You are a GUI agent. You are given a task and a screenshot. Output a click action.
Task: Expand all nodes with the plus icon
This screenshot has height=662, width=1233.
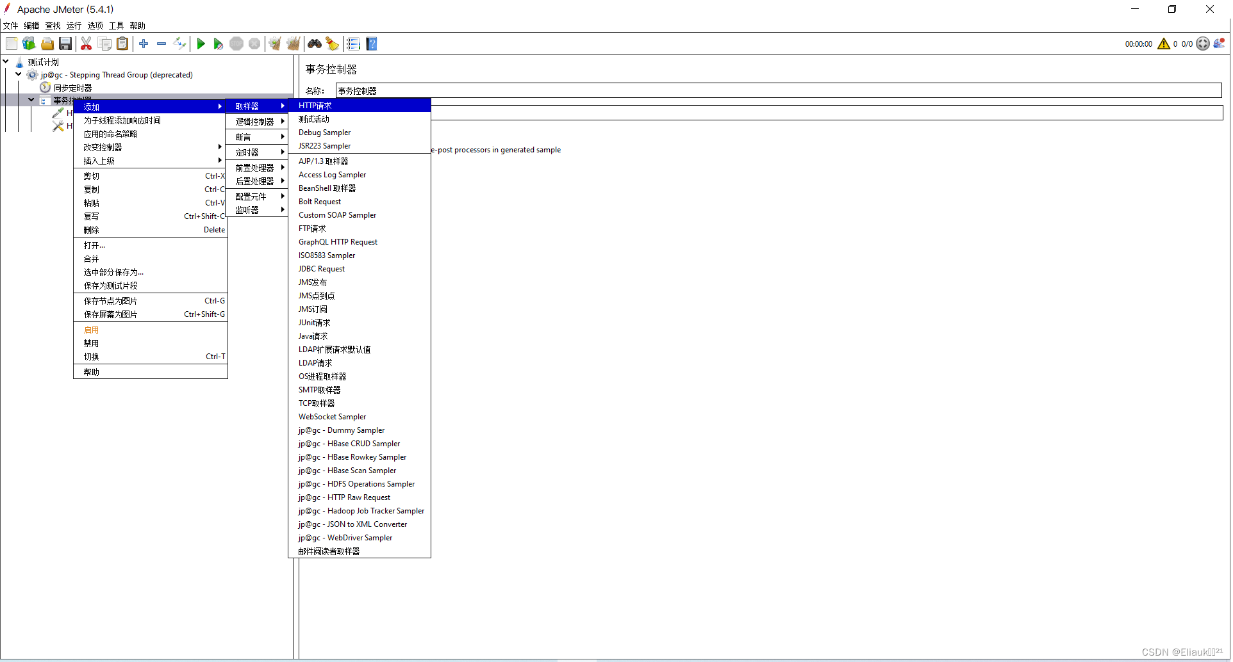point(144,44)
